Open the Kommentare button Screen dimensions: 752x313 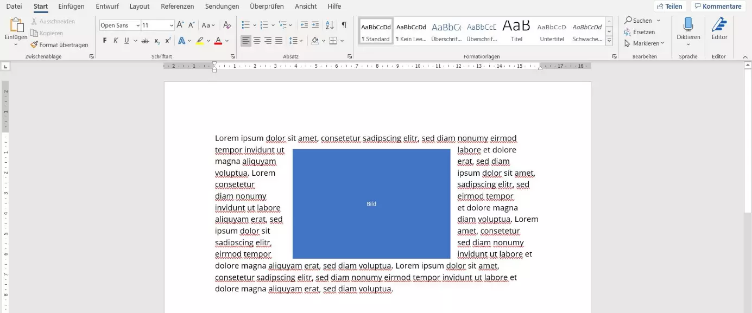pyautogui.click(x=718, y=7)
